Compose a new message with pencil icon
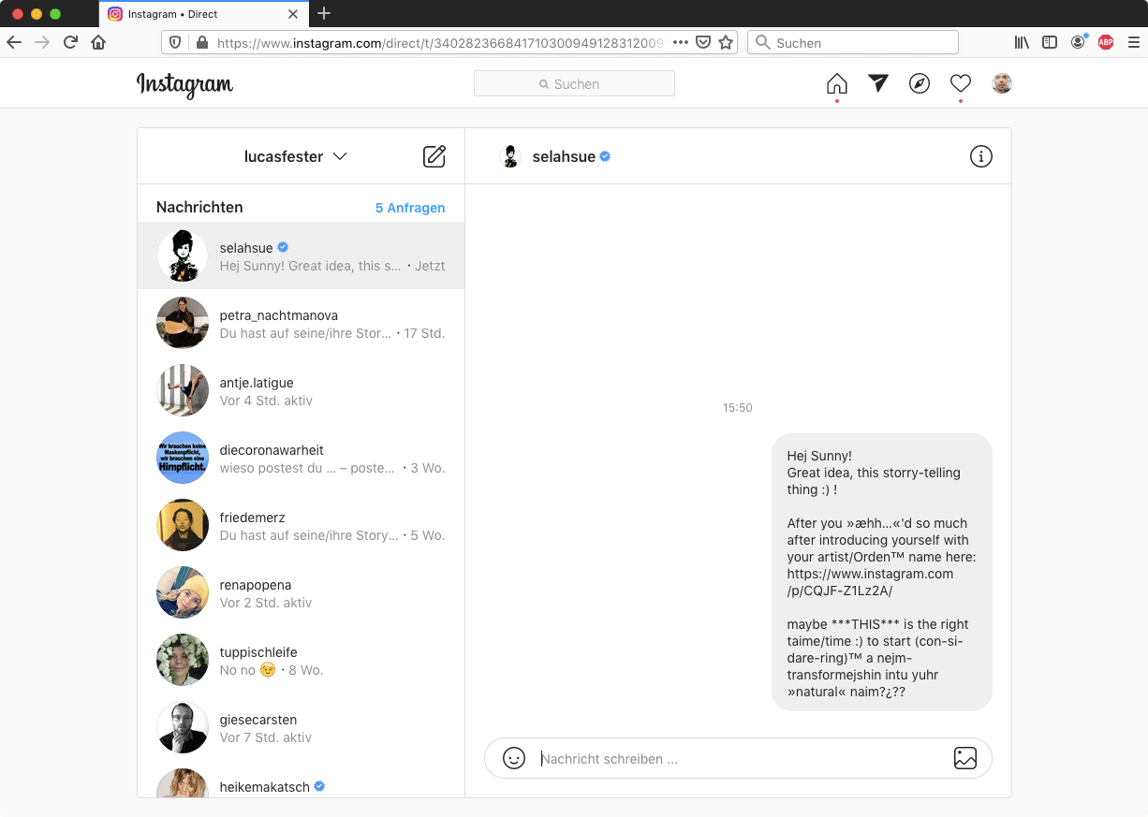The height and width of the screenshot is (817, 1148). 434,156
